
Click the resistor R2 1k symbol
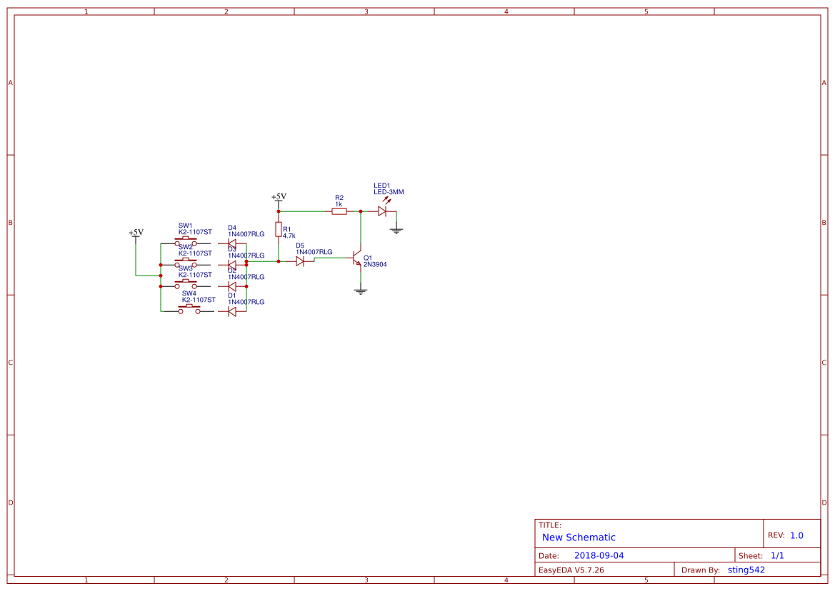339,211
